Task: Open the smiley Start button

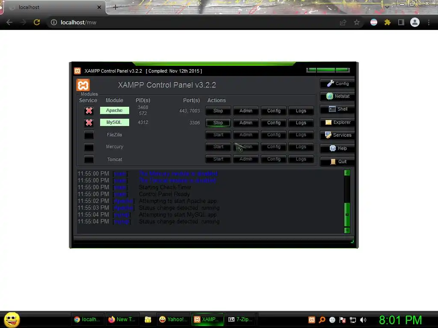Action: coord(12,320)
